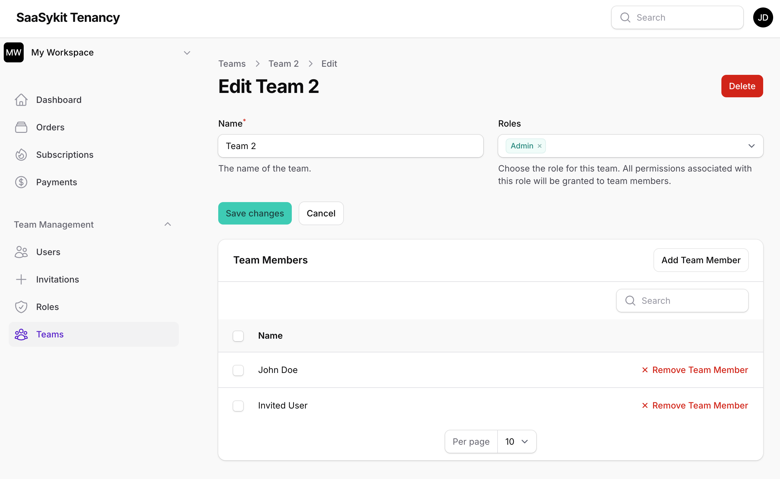The image size is (780, 479).
Task: Open Subscriptions via its flame icon
Action: (x=21, y=155)
